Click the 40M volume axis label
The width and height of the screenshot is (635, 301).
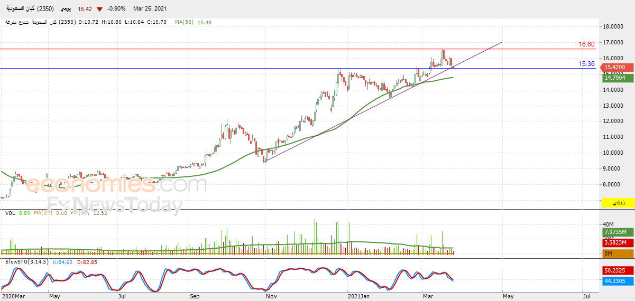pos(608,225)
